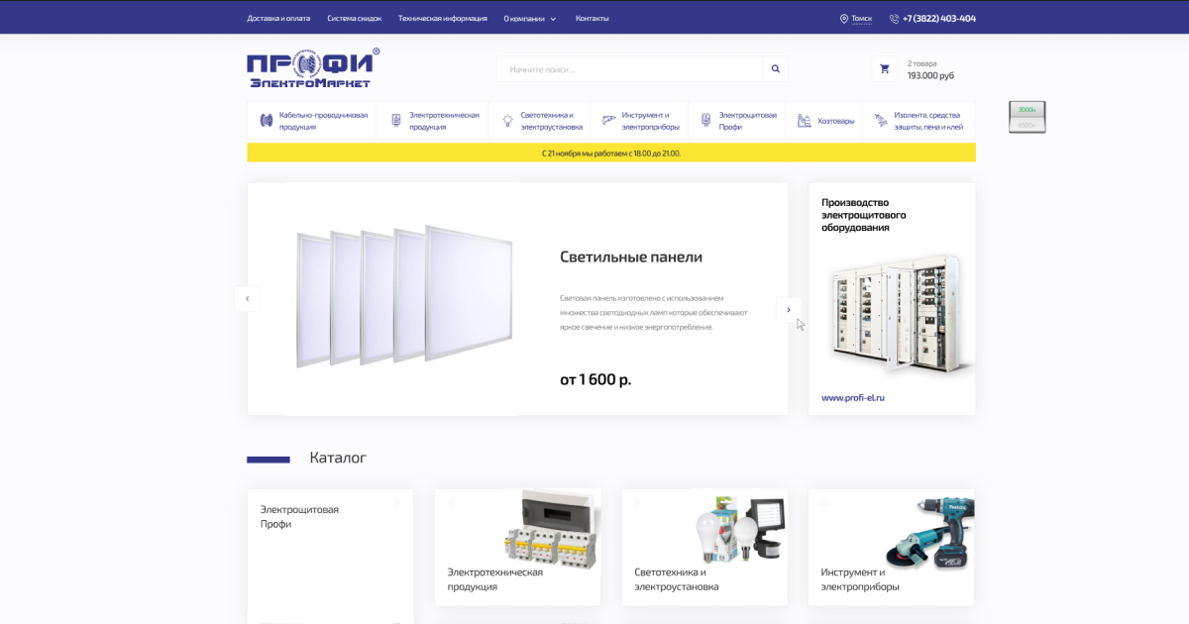The image size is (1189, 624).
Task: Open Инструмент и электроприборы catalog card
Action: tap(891, 548)
